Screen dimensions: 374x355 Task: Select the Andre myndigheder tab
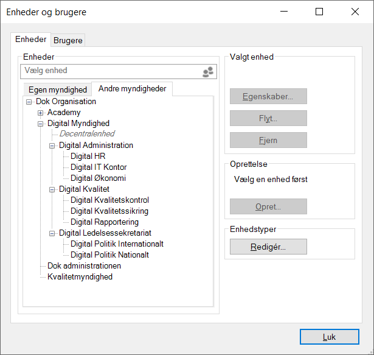(x=132, y=88)
